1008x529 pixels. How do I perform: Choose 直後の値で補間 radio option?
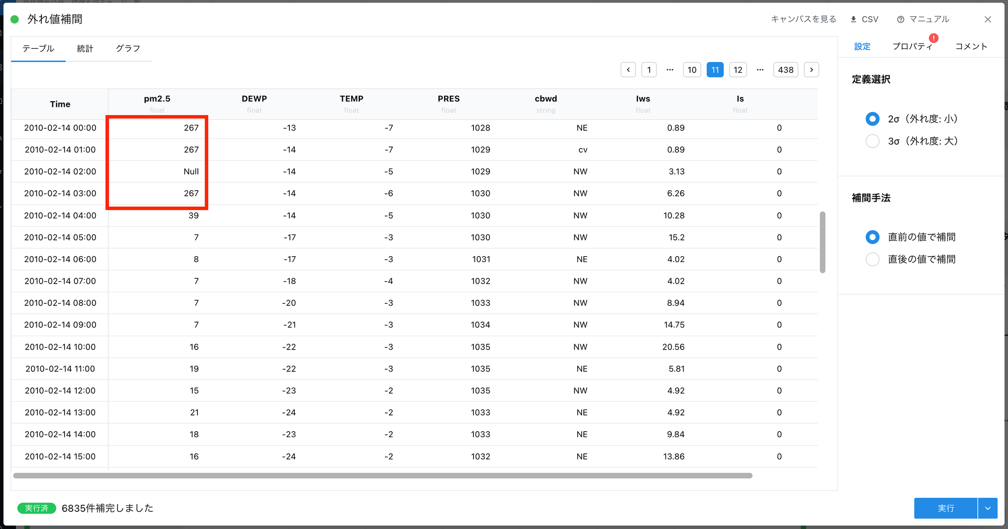[873, 259]
